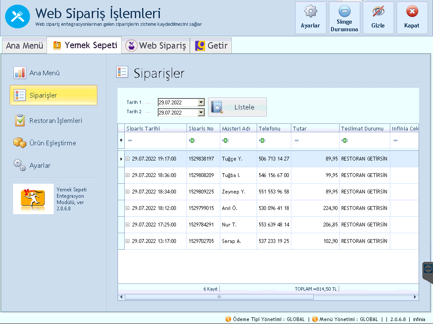Click the 6 Kayıt record count
This screenshot has width=433, height=324.
[211, 289]
